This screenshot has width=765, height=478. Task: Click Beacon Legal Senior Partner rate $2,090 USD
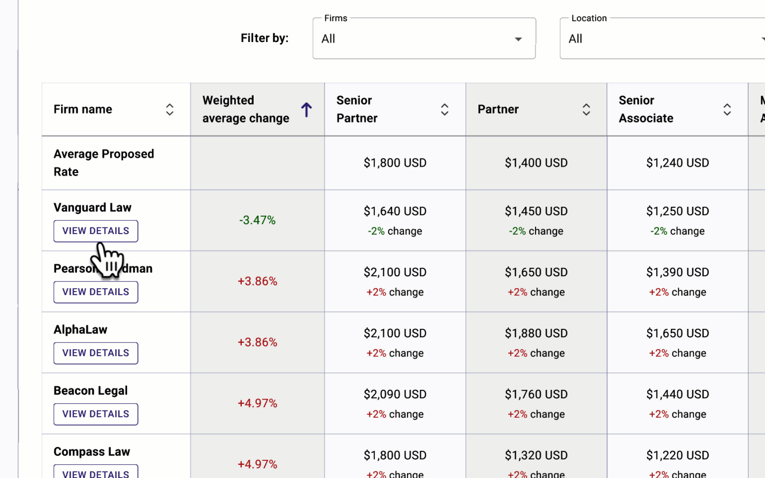[x=395, y=394]
